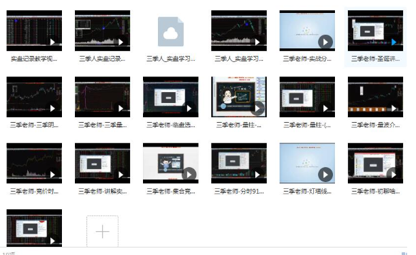Open the 三季老师-讲解实... video thumbnail
The height and width of the screenshot is (255, 416).
tap(102, 163)
